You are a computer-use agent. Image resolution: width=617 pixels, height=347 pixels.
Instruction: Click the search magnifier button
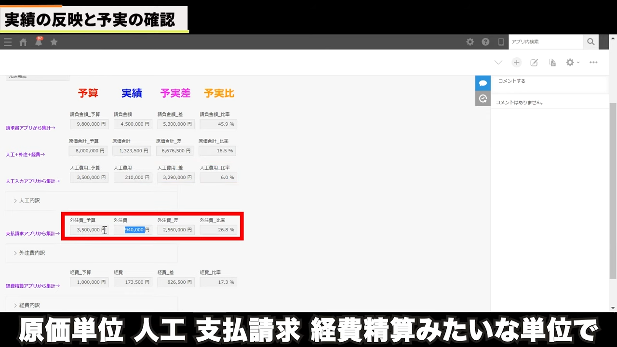pyautogui.click(x=590, y=42)
